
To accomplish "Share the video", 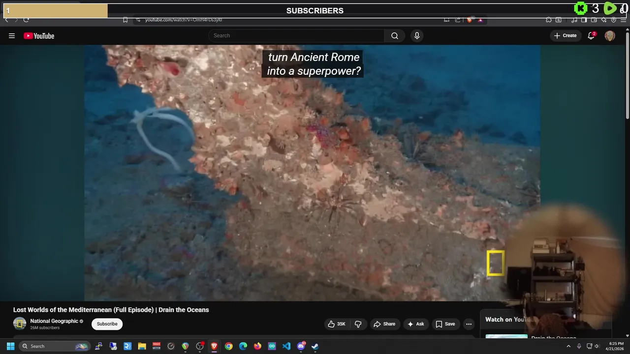I will pos(384,324).
